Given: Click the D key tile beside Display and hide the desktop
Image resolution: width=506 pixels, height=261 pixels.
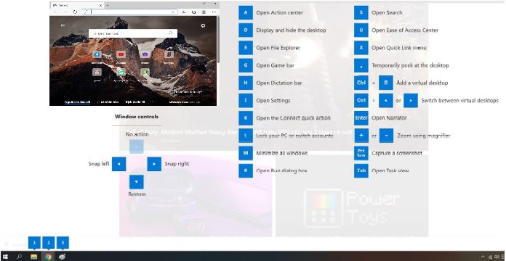Looking at the screenshot, I should 246,30.
